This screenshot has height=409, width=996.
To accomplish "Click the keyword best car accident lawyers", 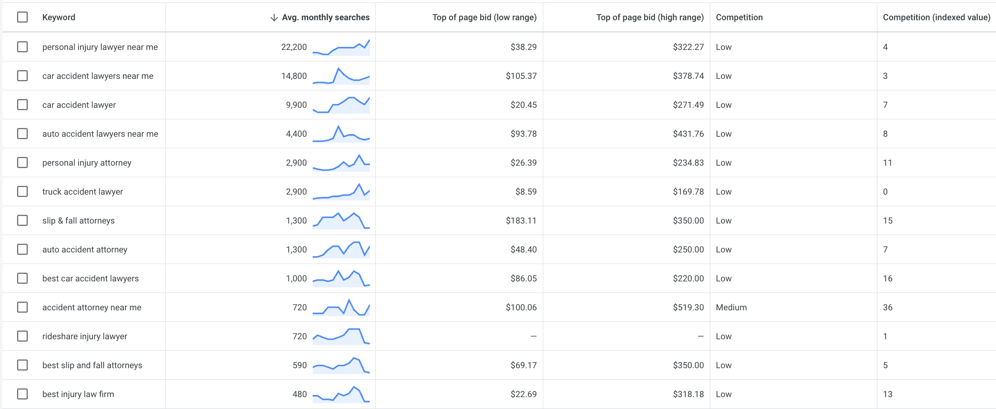I will click(x=90, y=279).
